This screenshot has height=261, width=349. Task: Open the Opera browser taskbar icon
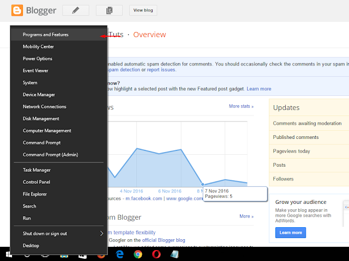(157, 254)
